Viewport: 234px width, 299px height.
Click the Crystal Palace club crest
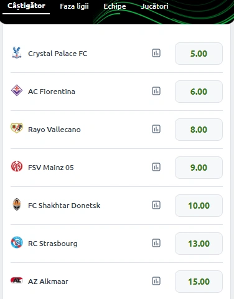17,53
